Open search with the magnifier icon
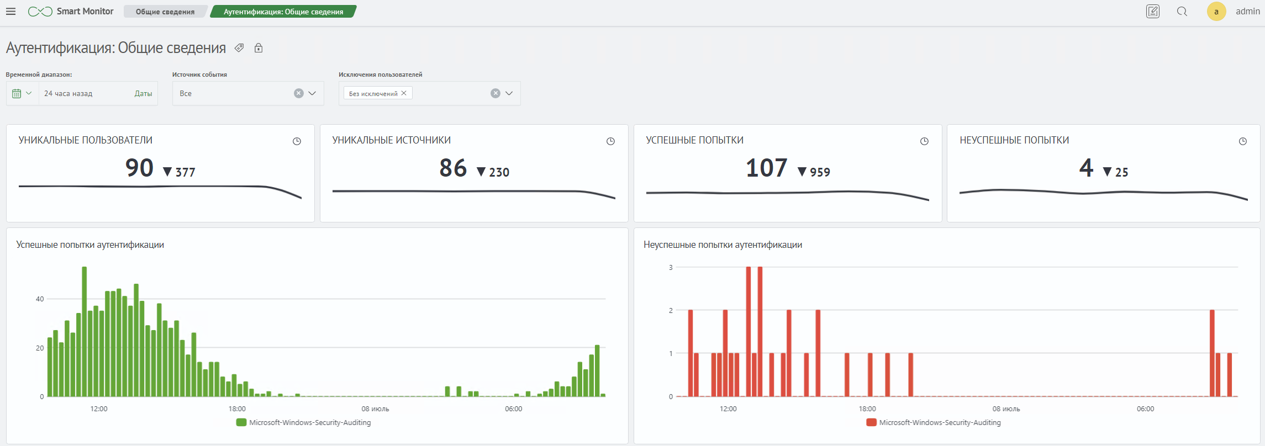This screenshot has height=446, width=1265. pos(1182,11)
